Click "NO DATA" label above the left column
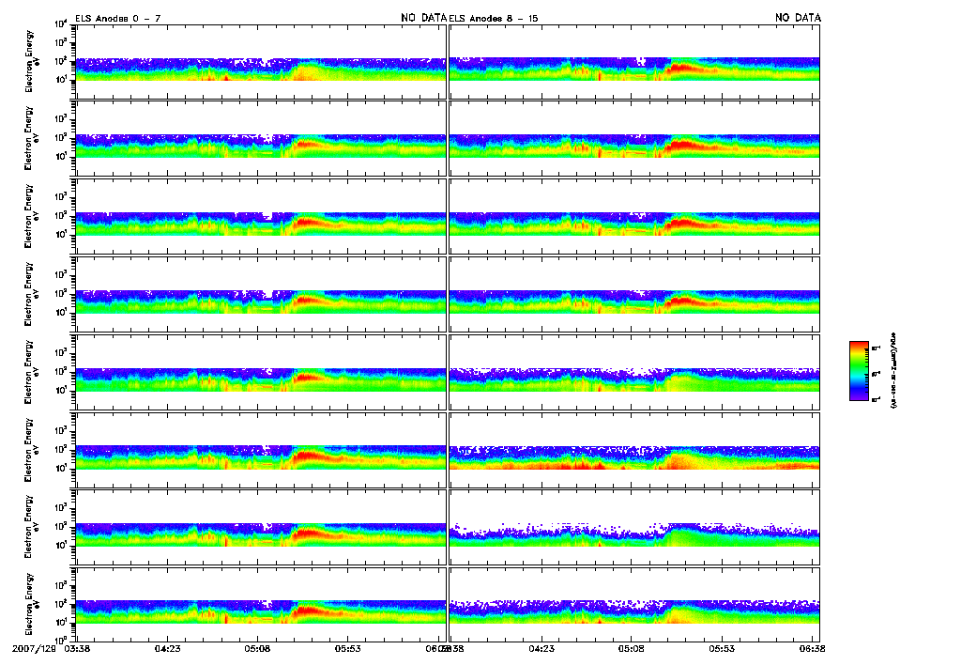 point(423,18)
